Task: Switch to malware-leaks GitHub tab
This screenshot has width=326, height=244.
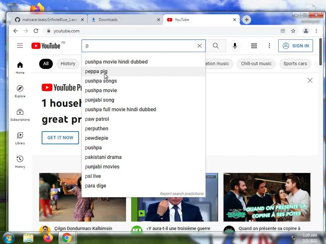Action: (x=50, y=20)
